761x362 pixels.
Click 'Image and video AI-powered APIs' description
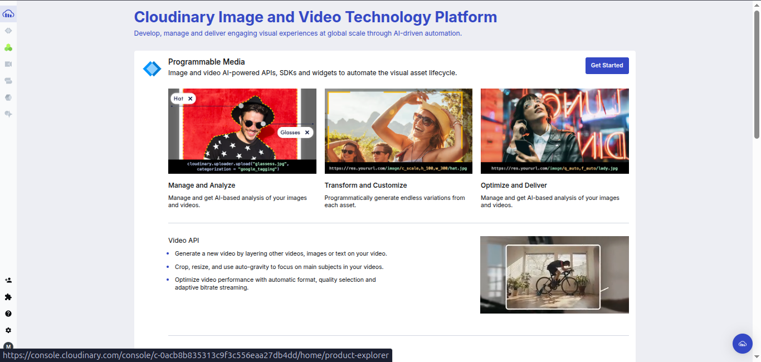313,73
